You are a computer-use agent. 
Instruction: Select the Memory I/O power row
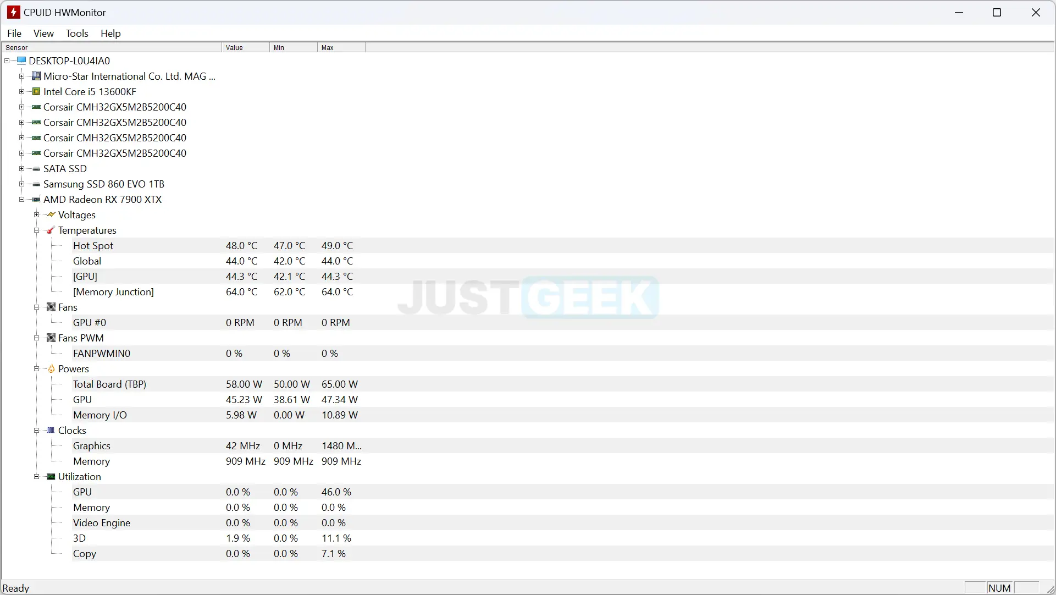[x=563, y=415]
